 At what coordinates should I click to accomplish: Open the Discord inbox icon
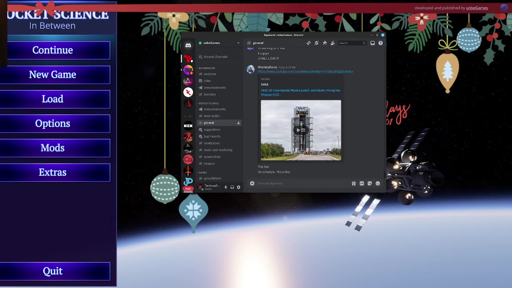[372, 43]
